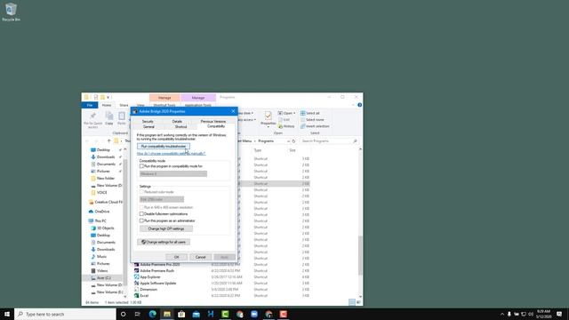569x320 pixels.
Task: Open the Recycle Bin desktop icon
Action: coord(11,12)
